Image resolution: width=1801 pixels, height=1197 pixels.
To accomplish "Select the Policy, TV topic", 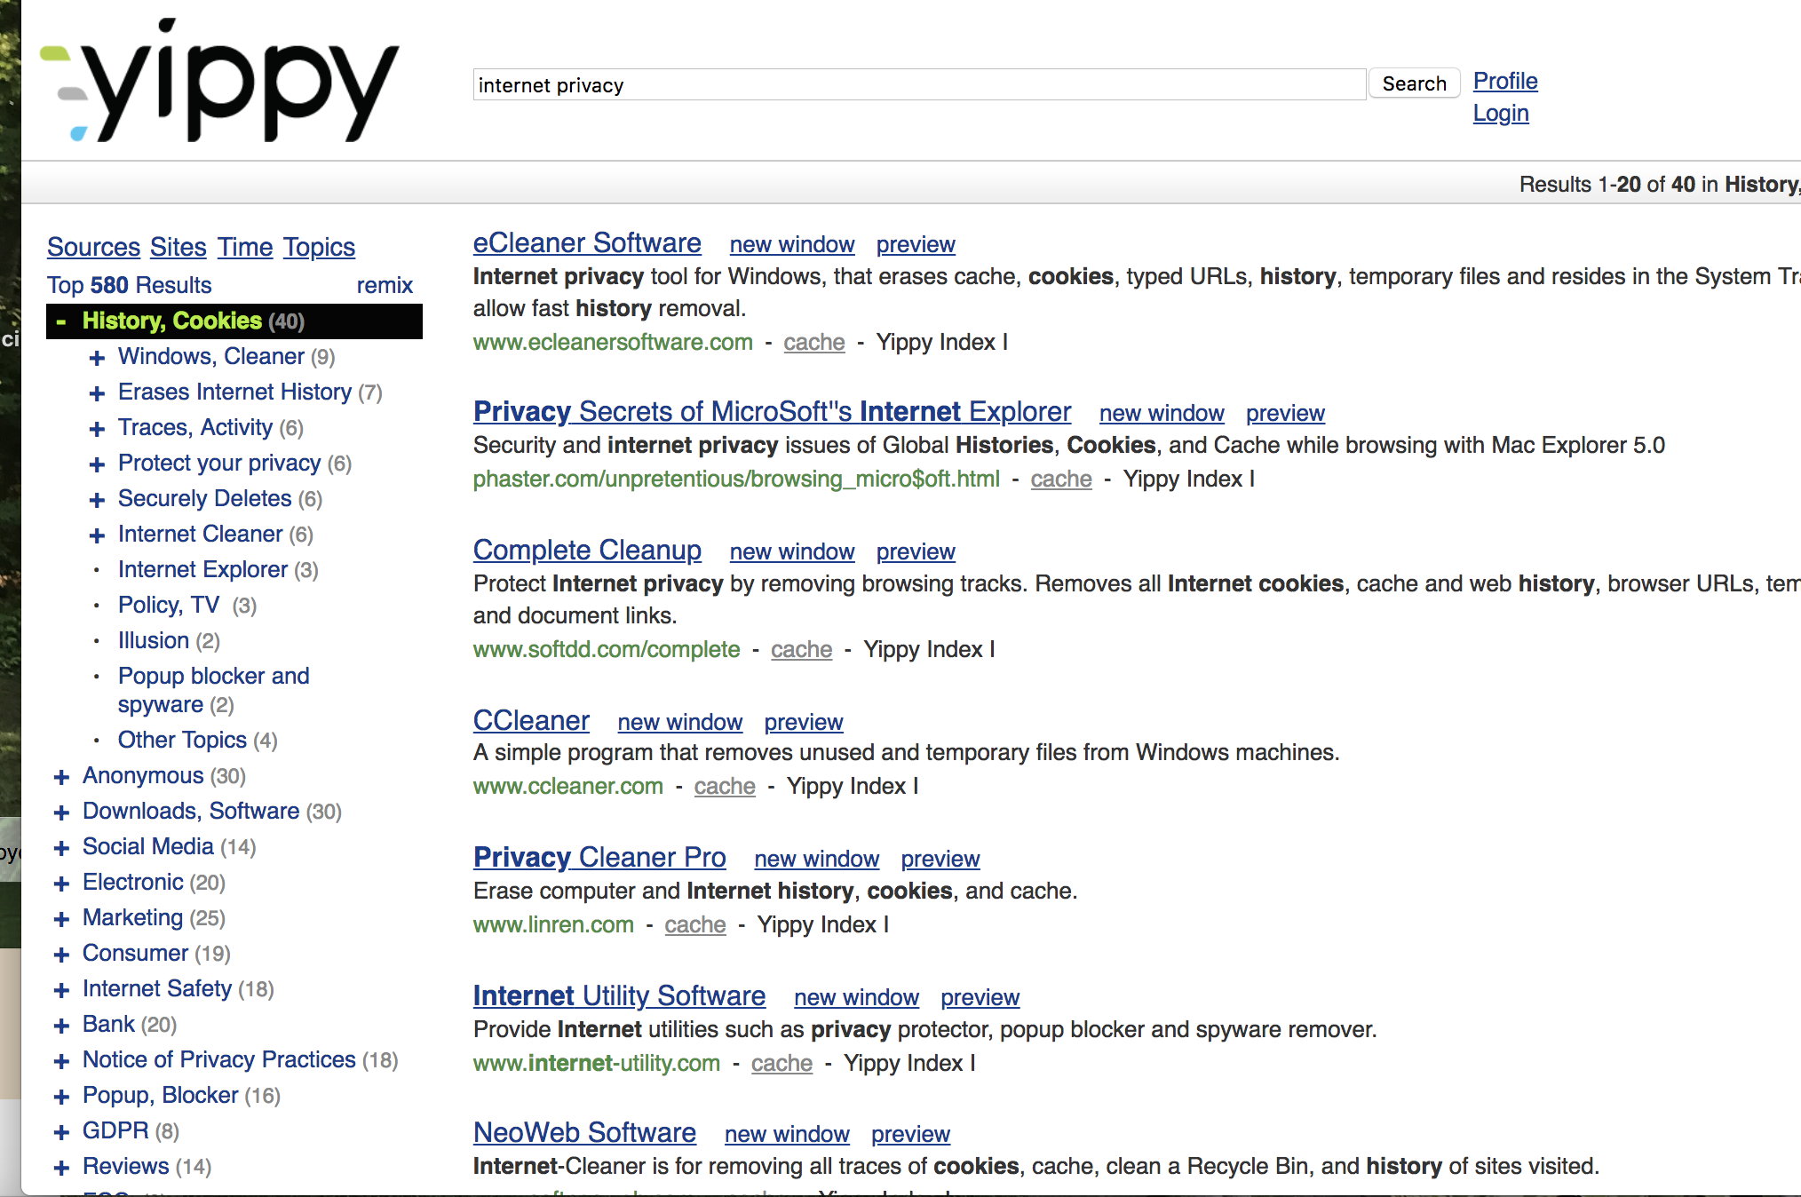I will pos(169,605).
